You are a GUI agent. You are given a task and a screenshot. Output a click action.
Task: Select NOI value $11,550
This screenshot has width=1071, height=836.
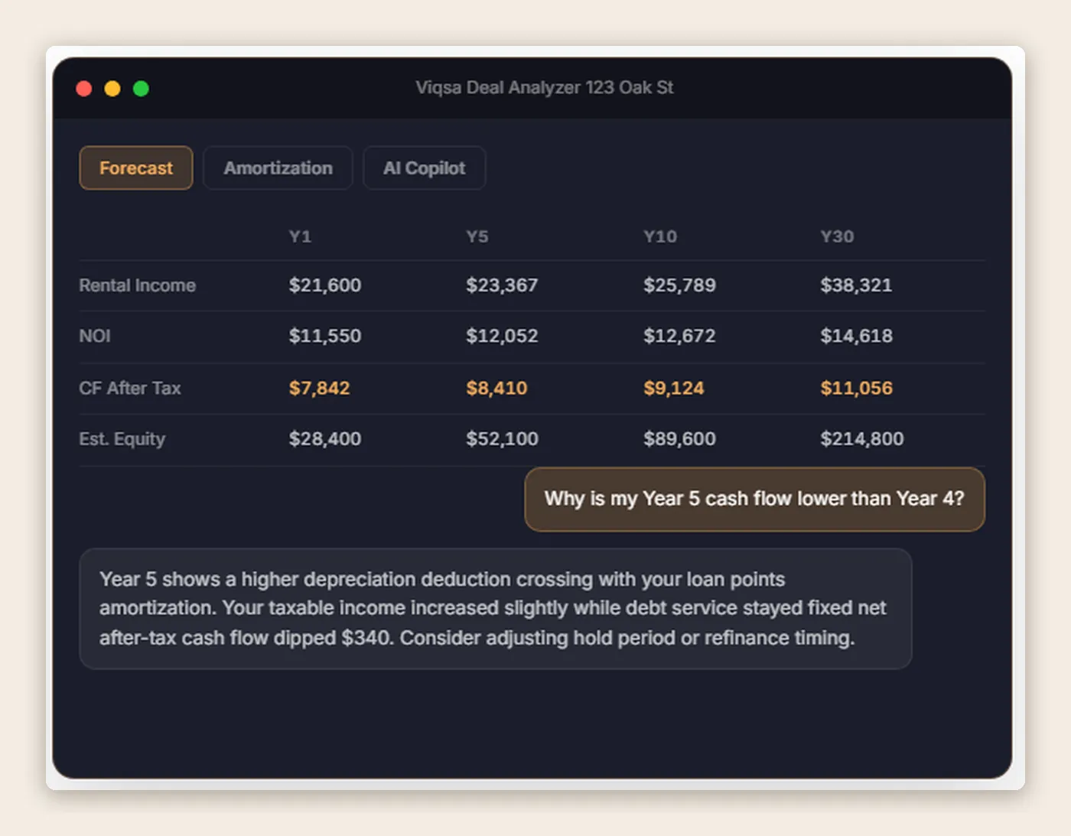(x=325, y=336)
